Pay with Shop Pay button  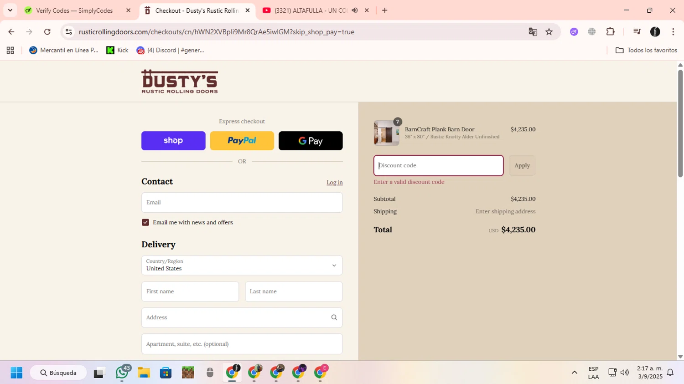point(173,141)
